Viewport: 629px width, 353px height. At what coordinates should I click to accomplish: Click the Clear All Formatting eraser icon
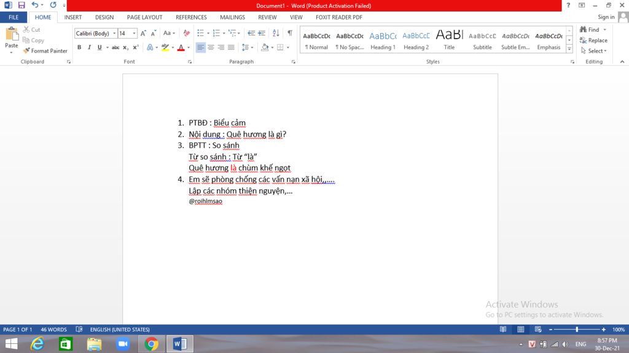186,33
